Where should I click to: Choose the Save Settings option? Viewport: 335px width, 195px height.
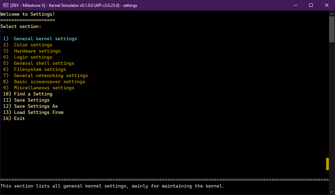pyautogui.click(x=31, y=100)
